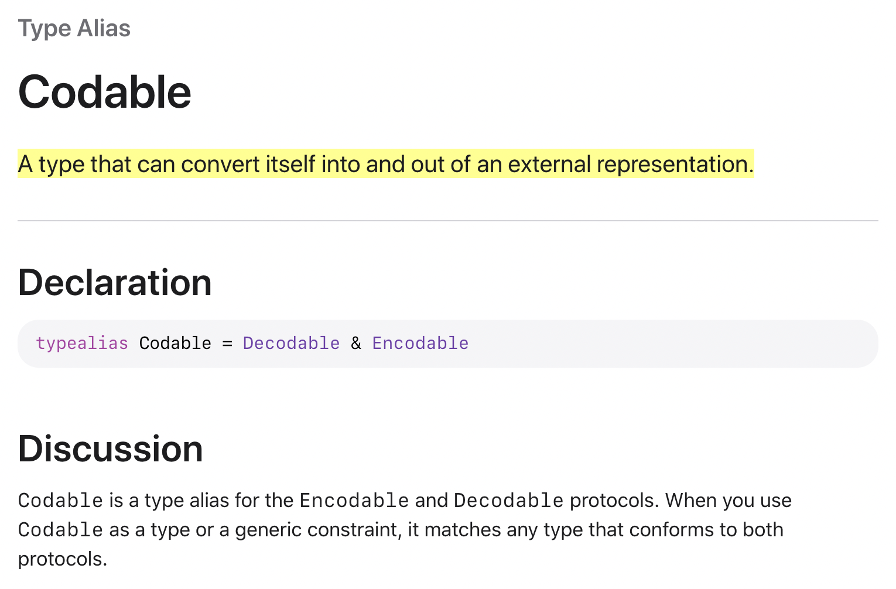The image size is (896, 589).
Task: Click the Codable identifier in declaration
Action: point(175,343)
